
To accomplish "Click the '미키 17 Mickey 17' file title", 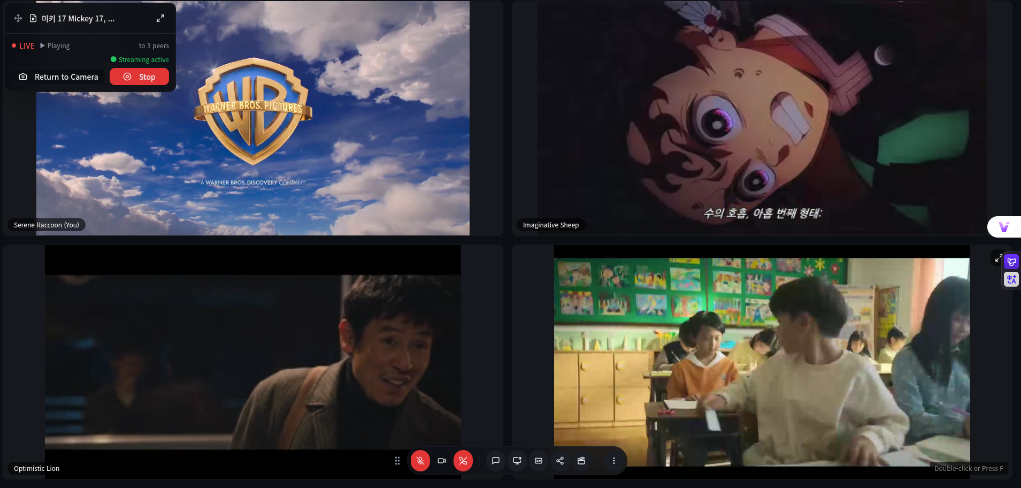I will tap(78, 18).
